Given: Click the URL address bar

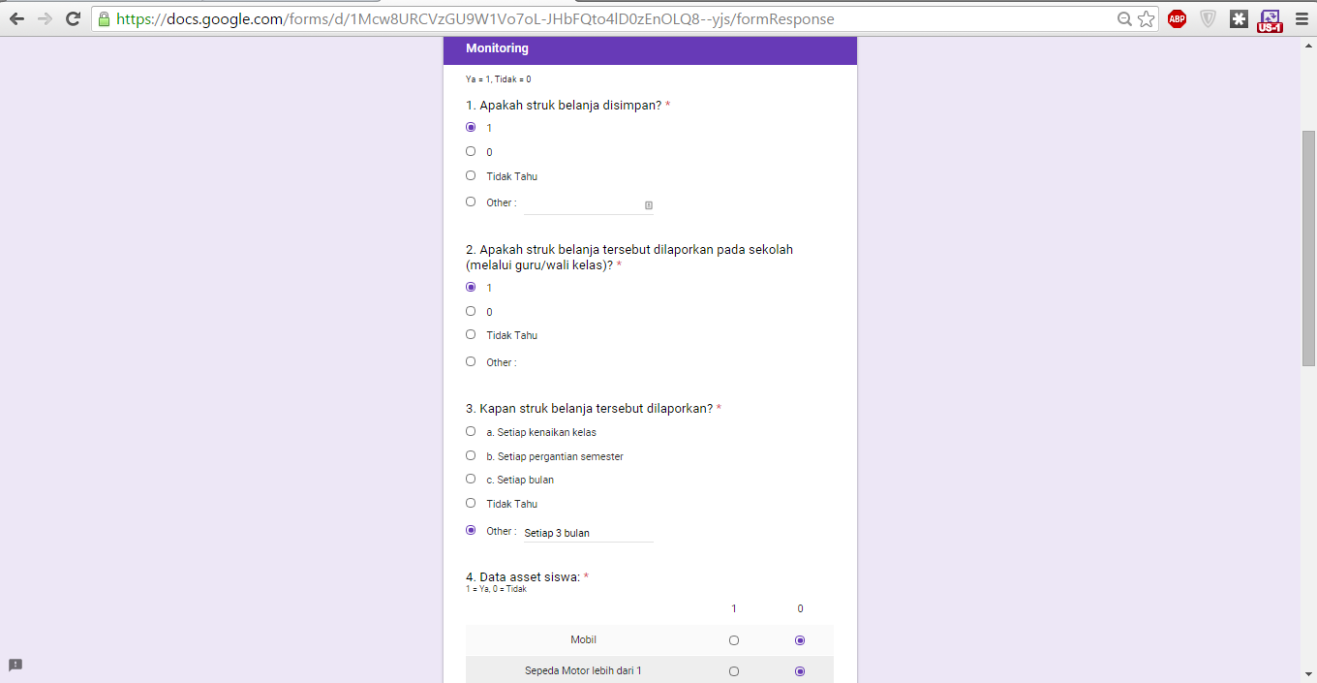Looking at the screenshot, I should [x=612, y=18].
